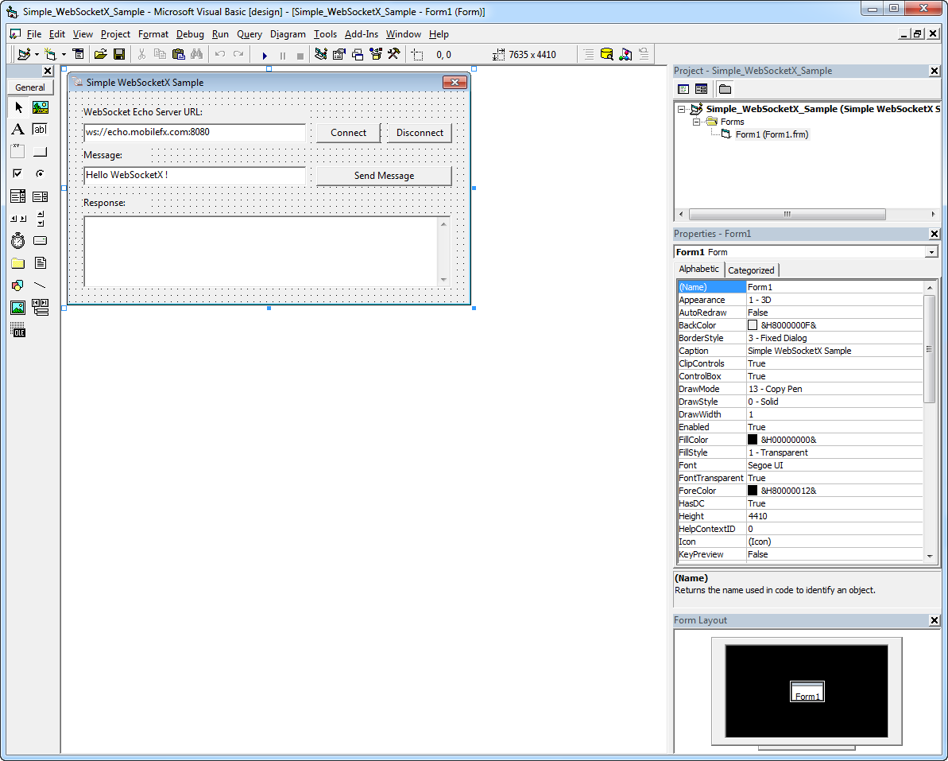948x761 pixels.
Task: Save the project with the floppy icon
Action: click(x=119, y=54)
